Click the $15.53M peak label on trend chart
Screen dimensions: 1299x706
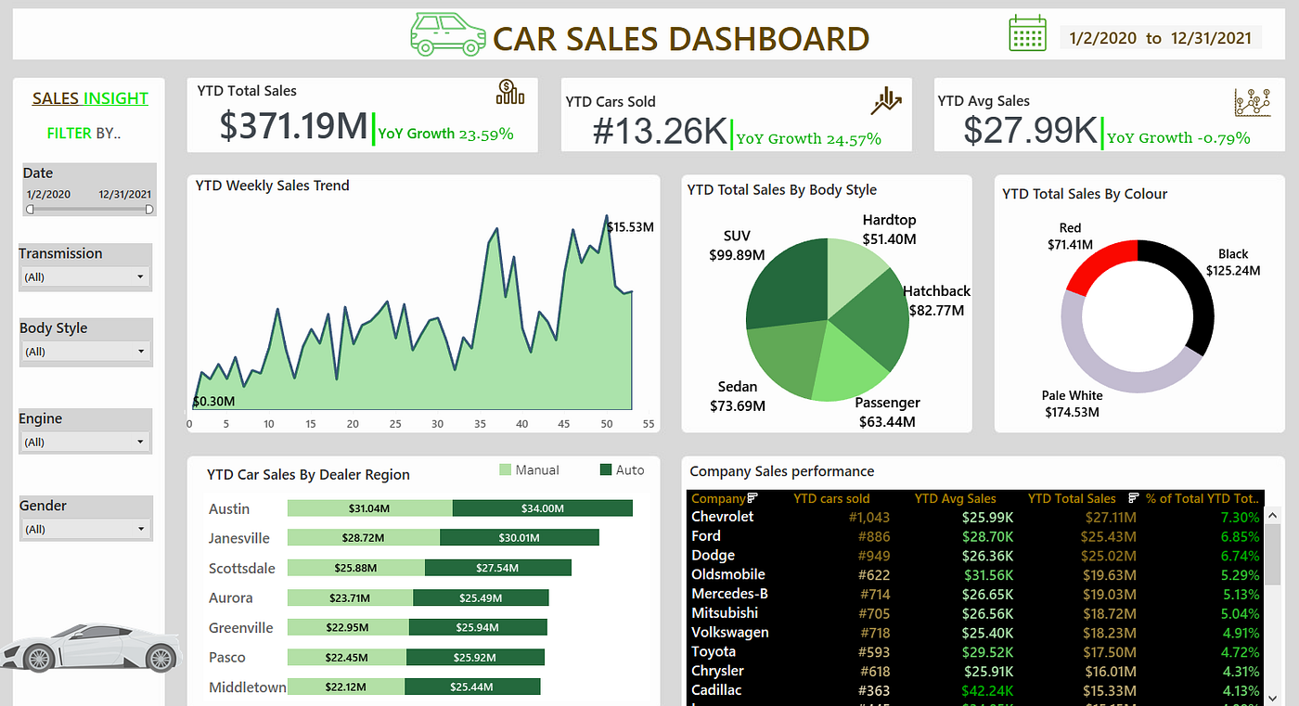coord(630,226)
